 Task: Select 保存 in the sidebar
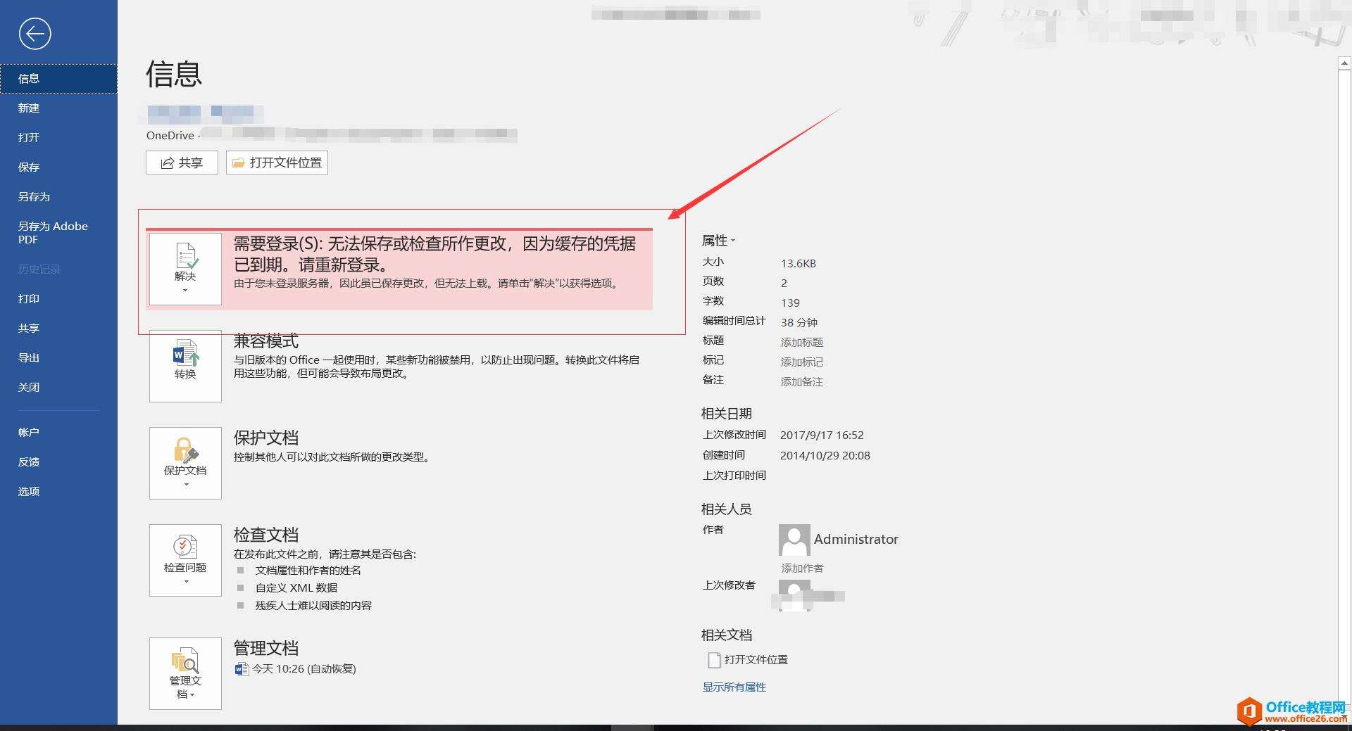(x=58, y=167)
